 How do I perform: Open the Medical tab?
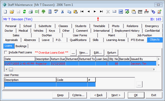point(23,31)
